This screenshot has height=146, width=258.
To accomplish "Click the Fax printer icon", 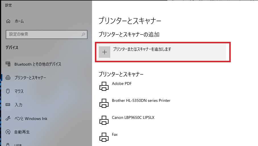I will pyautogui.click(x=104, y=137).
